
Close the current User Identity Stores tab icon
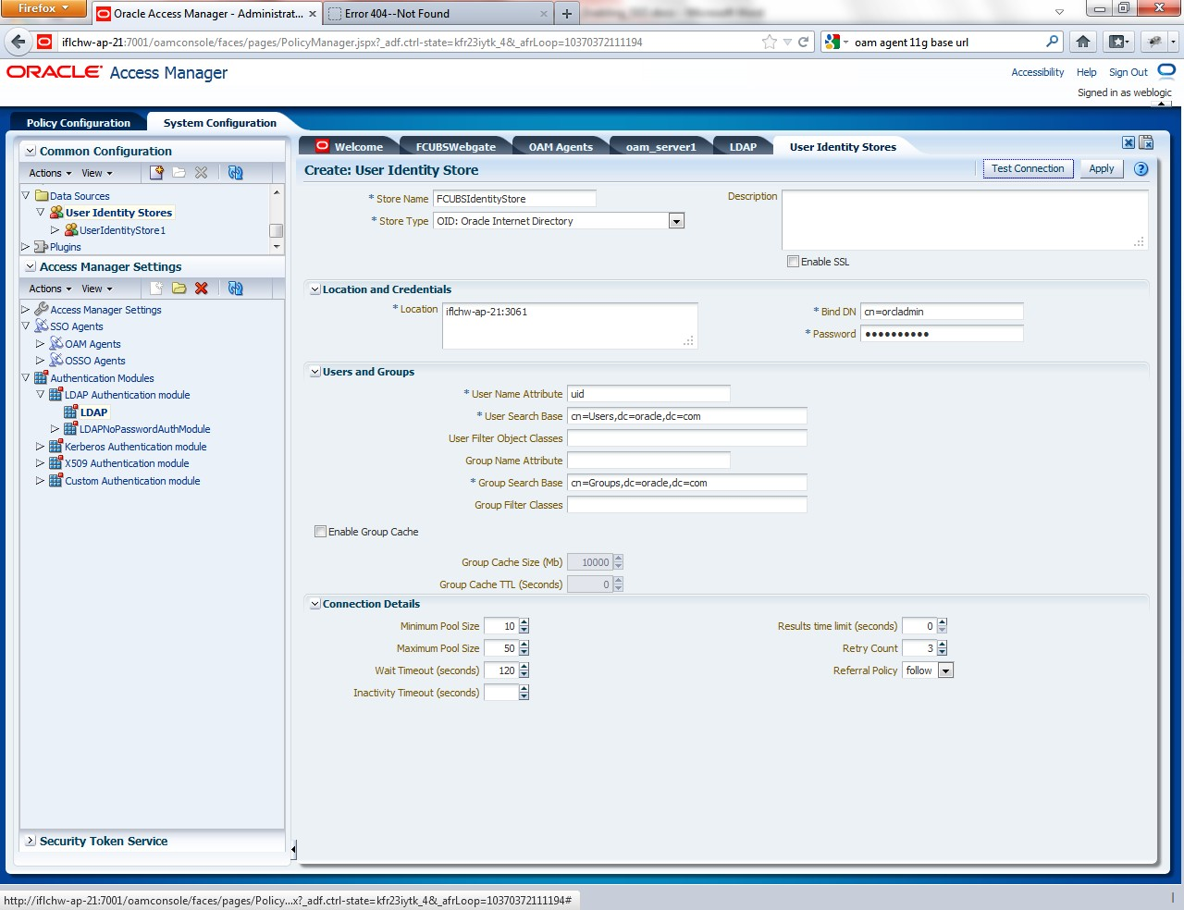pos(1128,142)
